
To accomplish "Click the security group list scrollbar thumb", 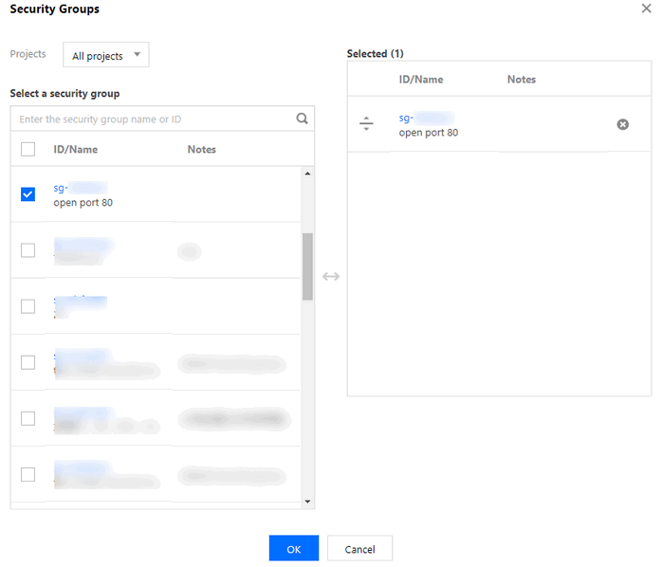I will click(x=307, y=265).
